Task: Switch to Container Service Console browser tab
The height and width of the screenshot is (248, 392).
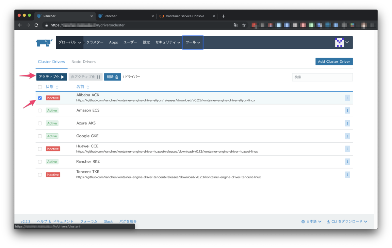Action: pyautogui.click(x=185, y=16)
